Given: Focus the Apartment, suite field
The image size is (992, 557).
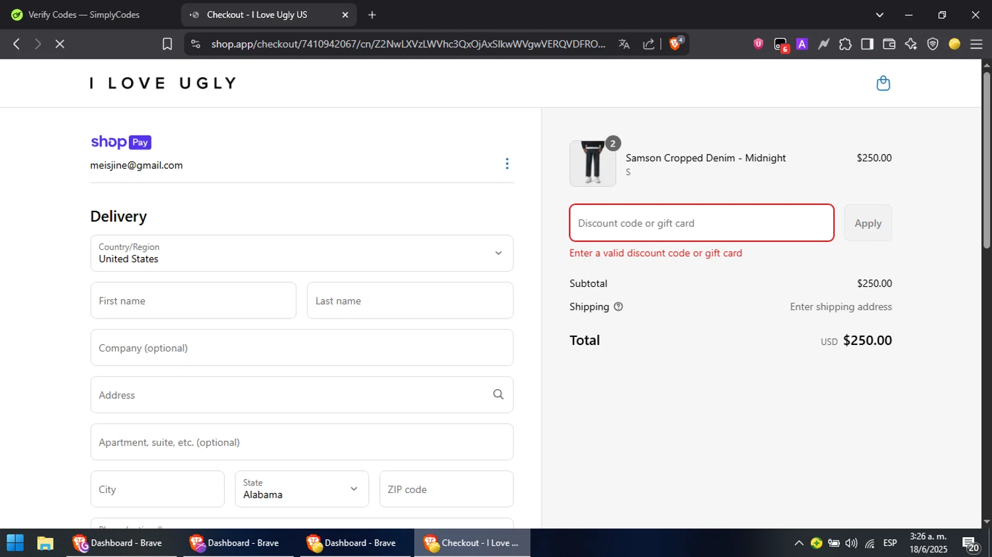Looking at the screenshot, I should [302, 442].
